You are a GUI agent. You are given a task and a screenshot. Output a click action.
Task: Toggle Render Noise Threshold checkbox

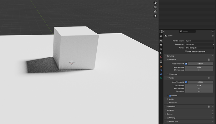(186, 82)
